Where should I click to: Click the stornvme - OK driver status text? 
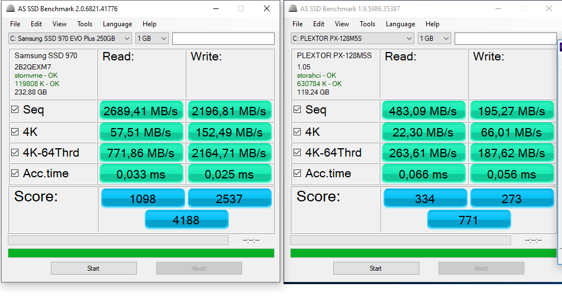pos(36,76)
